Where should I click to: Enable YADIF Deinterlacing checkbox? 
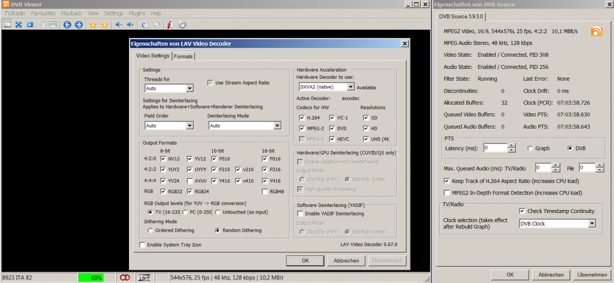coord(301,214)
